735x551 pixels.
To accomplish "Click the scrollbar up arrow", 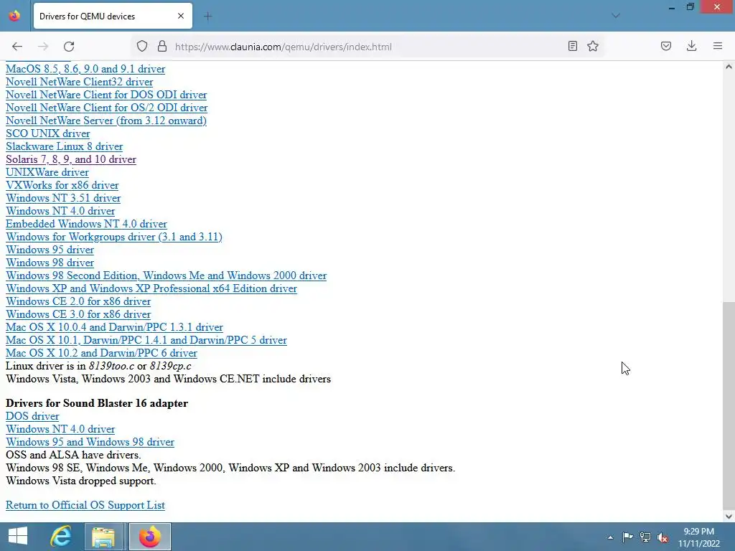I will [x=729, y=67].
